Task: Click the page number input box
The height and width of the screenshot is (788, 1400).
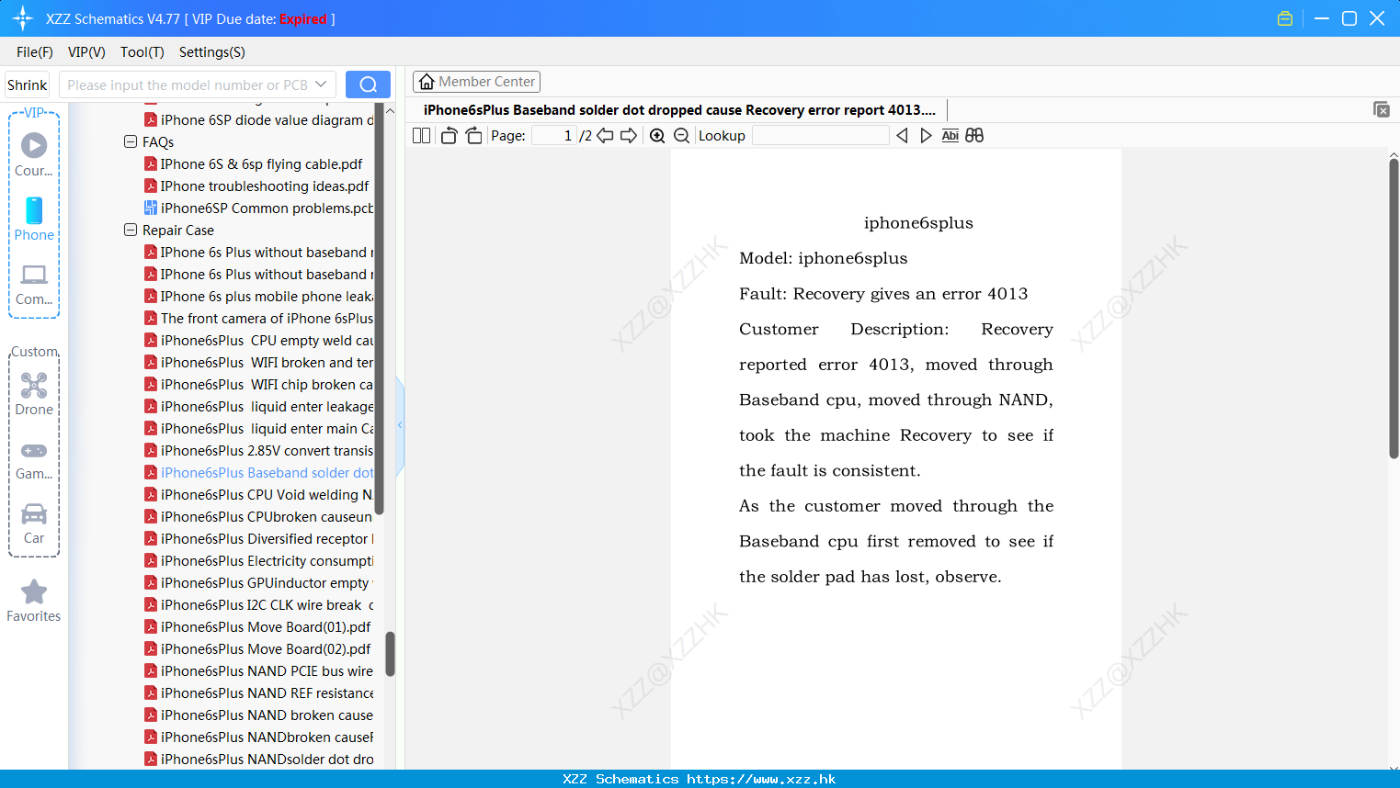Action: (554, 136)
